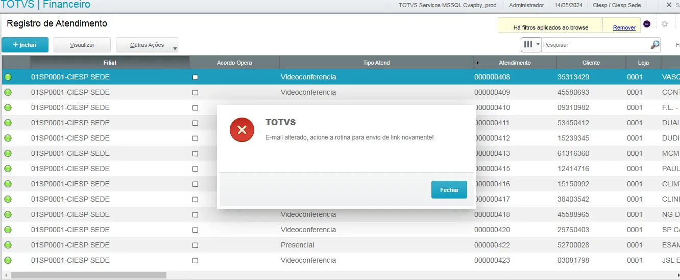680x280 pixels.
Task: Click the Remover filter link
Action: coord(624,27)
